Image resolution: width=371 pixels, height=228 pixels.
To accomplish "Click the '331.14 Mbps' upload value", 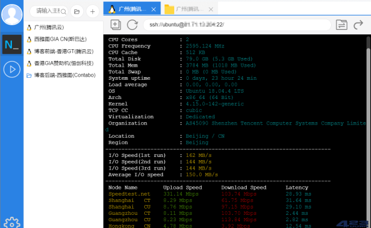I will pos(181,194).
